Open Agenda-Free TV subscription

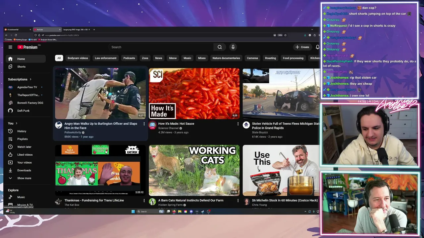point(26,87)
